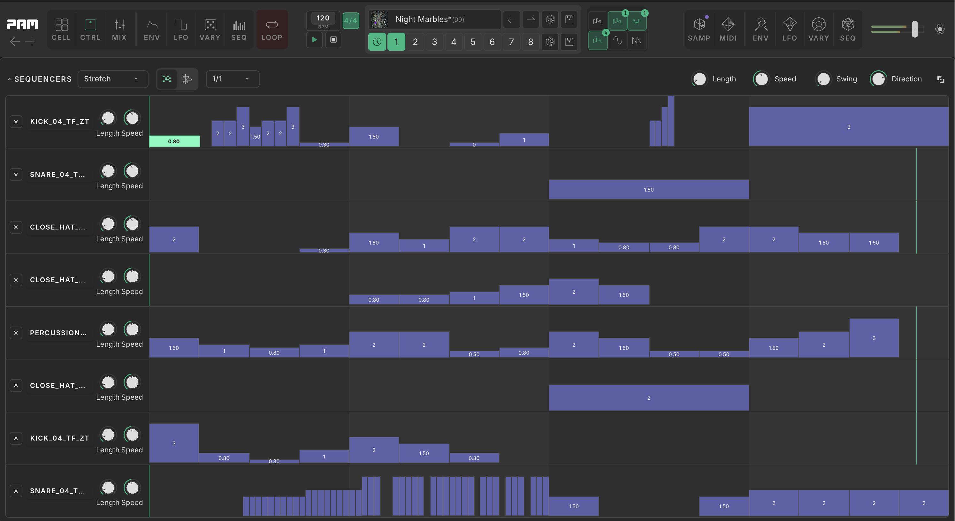
Task: Go to next preset arrow
Action: tap(531, 19)
